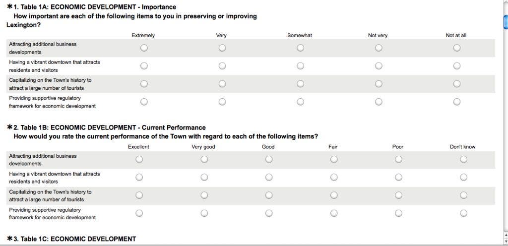Choose Good for Town's history tourism performance
508x246 pixels.
269,195
